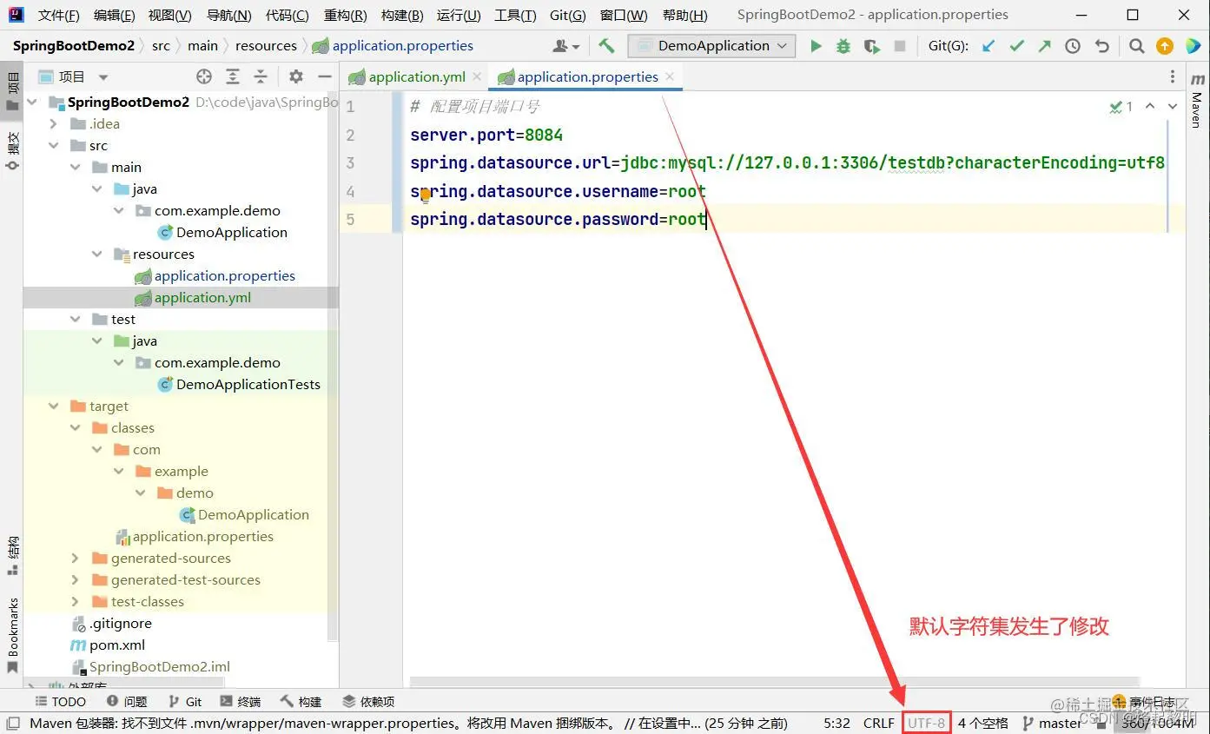Screen dimensions: 1210x734
Task: Collapse the resources folder
Action: [97, 254]
